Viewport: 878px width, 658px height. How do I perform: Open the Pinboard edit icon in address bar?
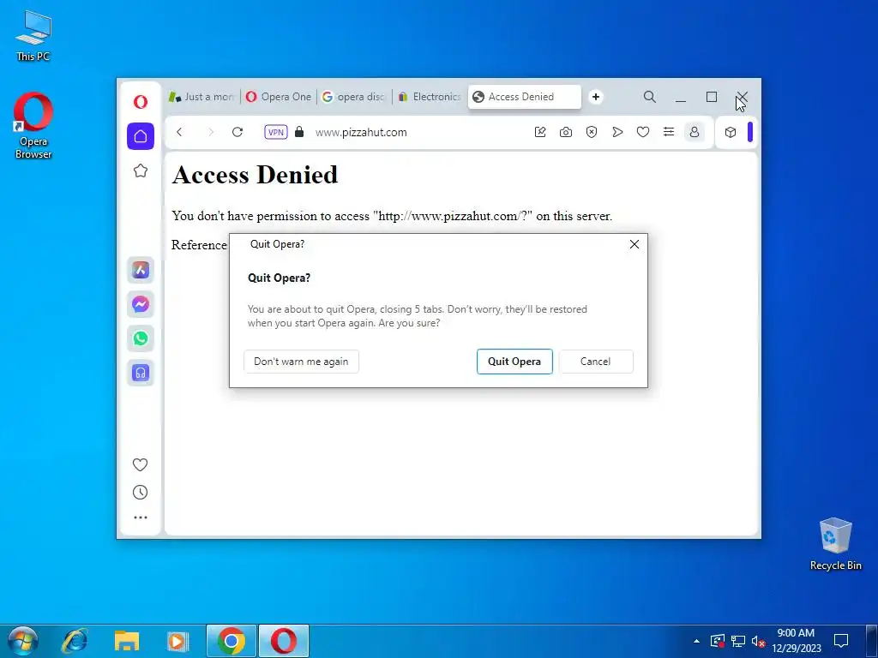pos(540,132)
